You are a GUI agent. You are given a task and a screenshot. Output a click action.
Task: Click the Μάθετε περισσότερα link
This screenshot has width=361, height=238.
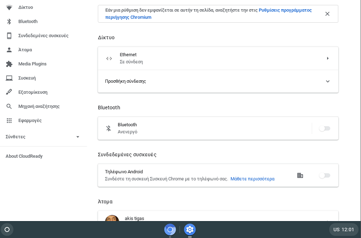click(252, 179)
